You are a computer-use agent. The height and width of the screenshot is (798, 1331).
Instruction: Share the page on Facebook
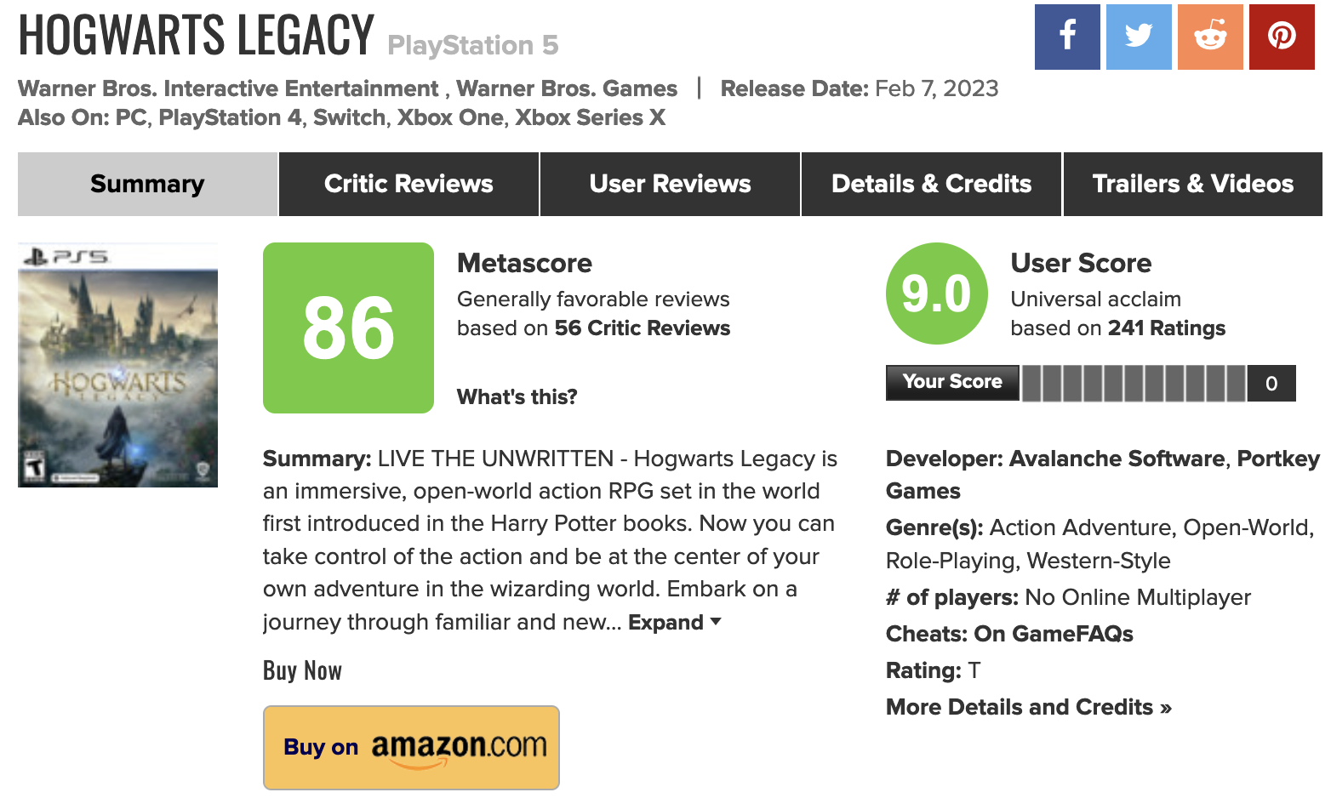coord(1067,37)
